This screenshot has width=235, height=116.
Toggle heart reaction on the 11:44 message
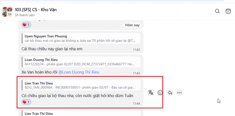point(26,102)
